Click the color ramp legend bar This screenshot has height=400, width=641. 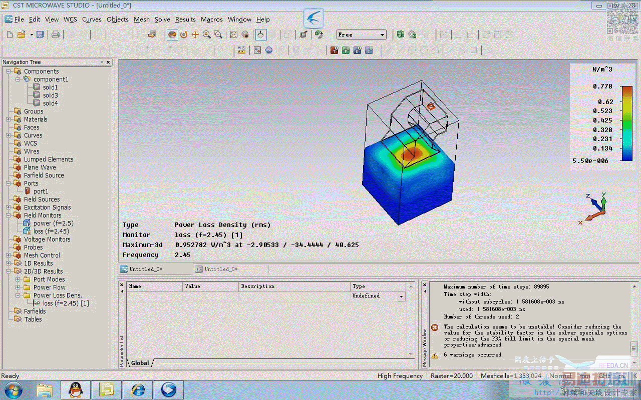coord(627,123)
